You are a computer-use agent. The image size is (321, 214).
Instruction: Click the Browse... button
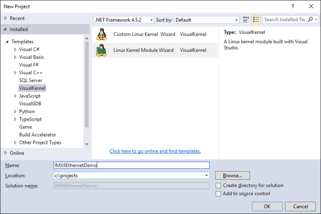[x=232, y=176]
